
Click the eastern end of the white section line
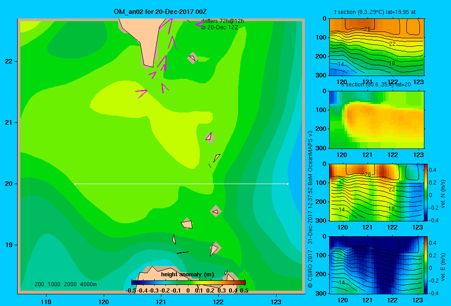click(x=288, y=184)
